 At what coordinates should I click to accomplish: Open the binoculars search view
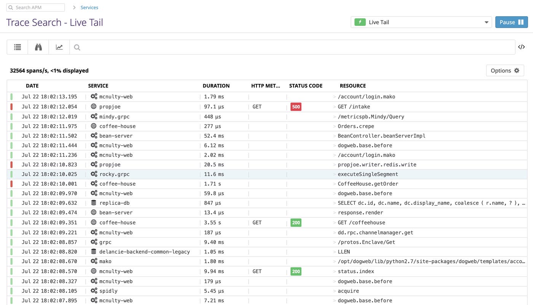(x=38, y=47)
